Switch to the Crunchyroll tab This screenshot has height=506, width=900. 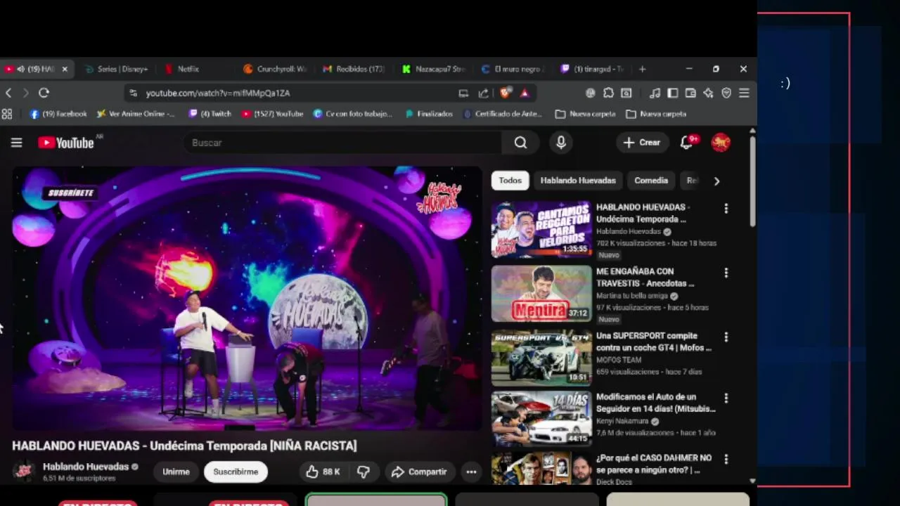coord(276,69)
